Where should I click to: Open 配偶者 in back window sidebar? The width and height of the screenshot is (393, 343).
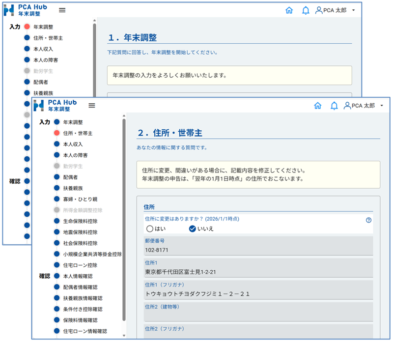[x=41, y=82]
